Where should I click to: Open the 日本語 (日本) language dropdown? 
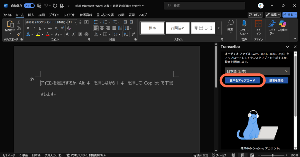coord(257,71)
